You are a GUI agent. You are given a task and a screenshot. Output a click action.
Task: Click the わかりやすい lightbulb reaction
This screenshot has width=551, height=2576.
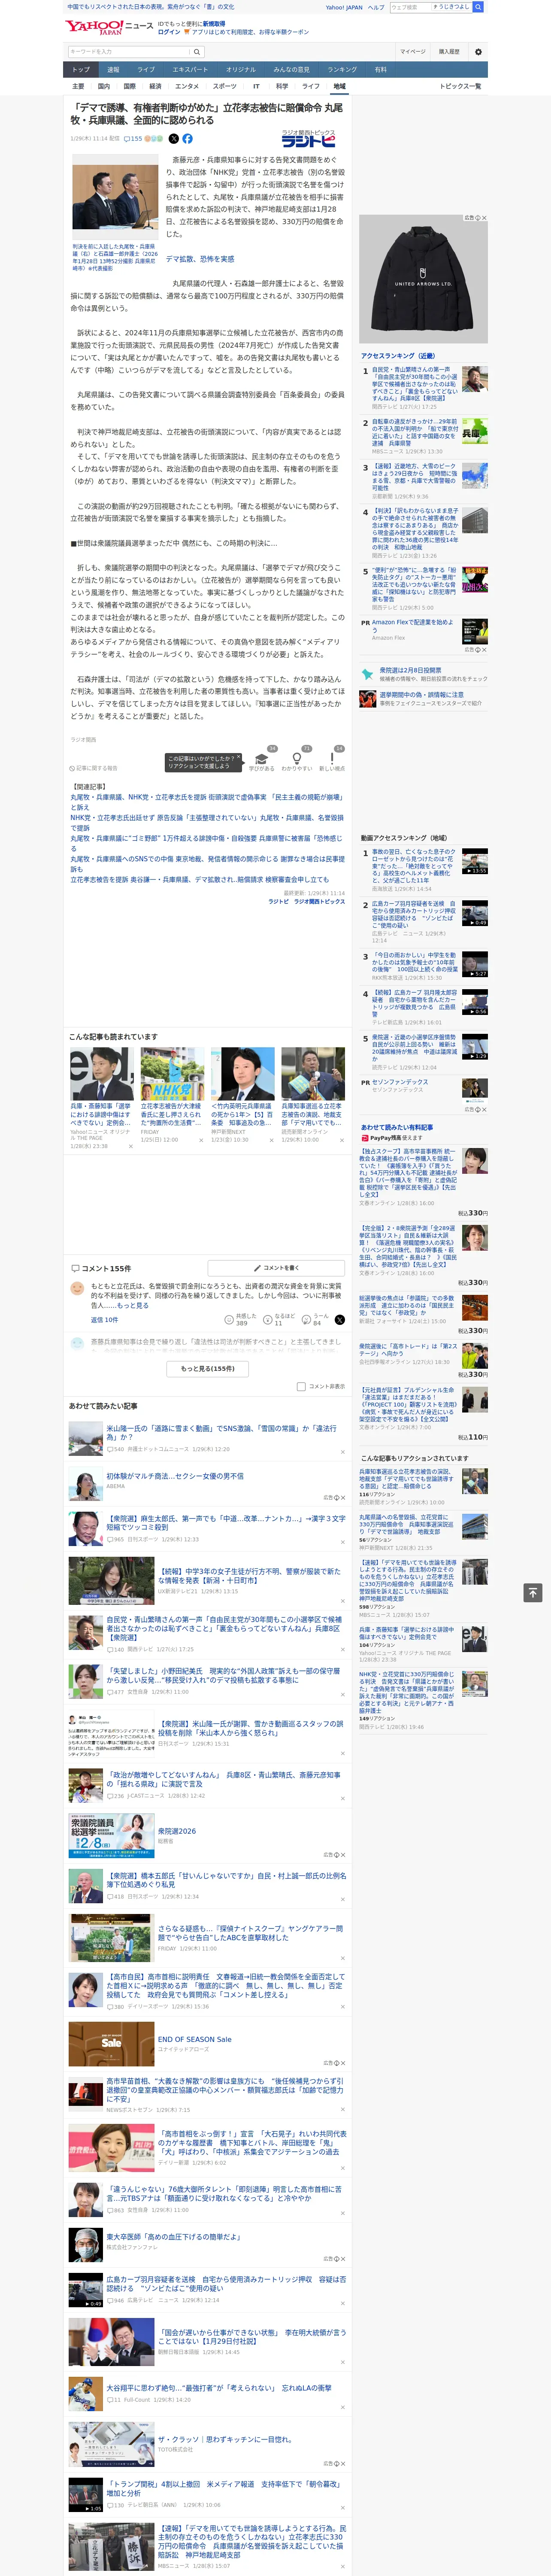[297, 759]
